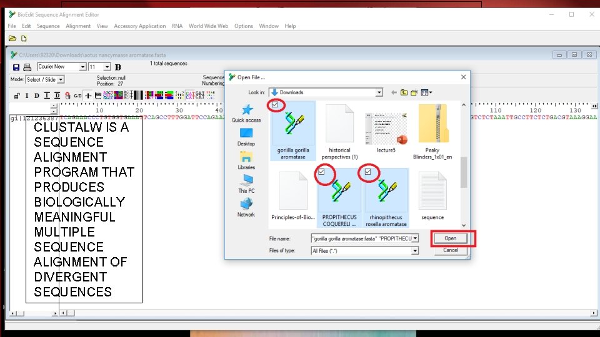Select the Principles-of-Bio... file
Image resolution: width=600 pixels, height=337 pixels.
click(x=293, y=195)
